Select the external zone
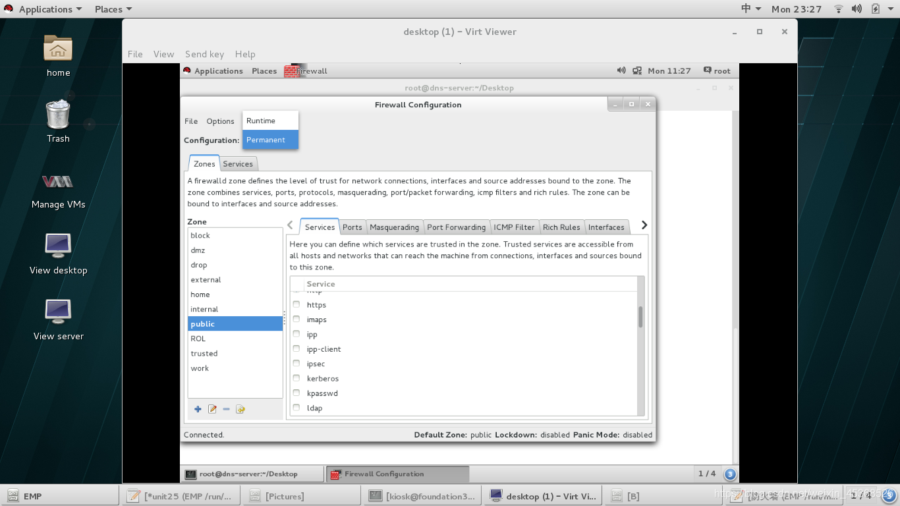The image size is (900, 506). pos(235,279)
